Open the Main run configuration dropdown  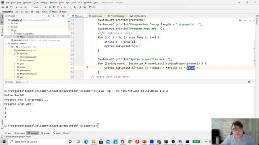(36, 7)
